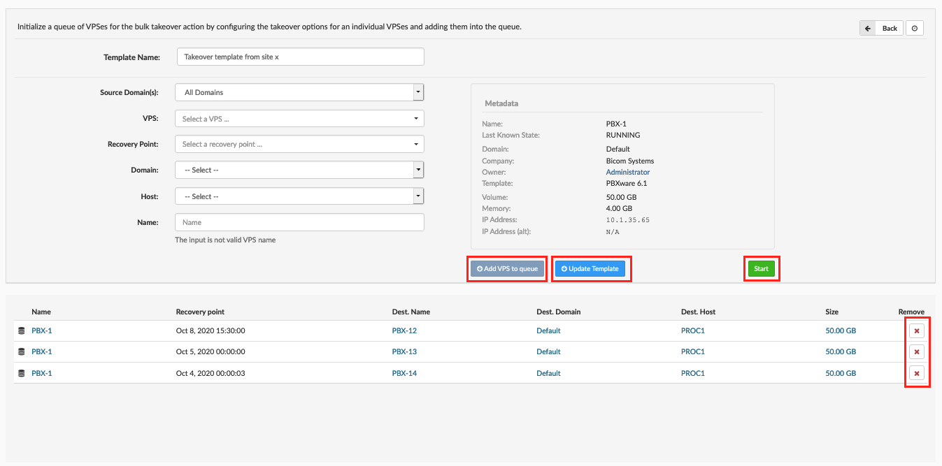Image resolution: width=942 pixels, height=466 pixels.
Task: Open the Source Domain(s) dropdown
Action: click(299, 92)
